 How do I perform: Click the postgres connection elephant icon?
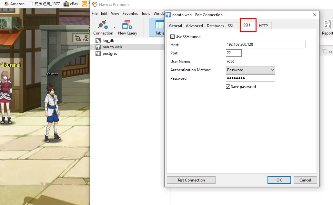(x=98, y=54)
